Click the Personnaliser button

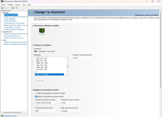tap(40, 81)
